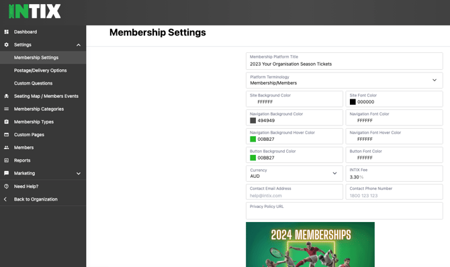Screen dimensions: 450x267
Task: Select Membership Settings submenu item
Action: click(x=43, y=58)
